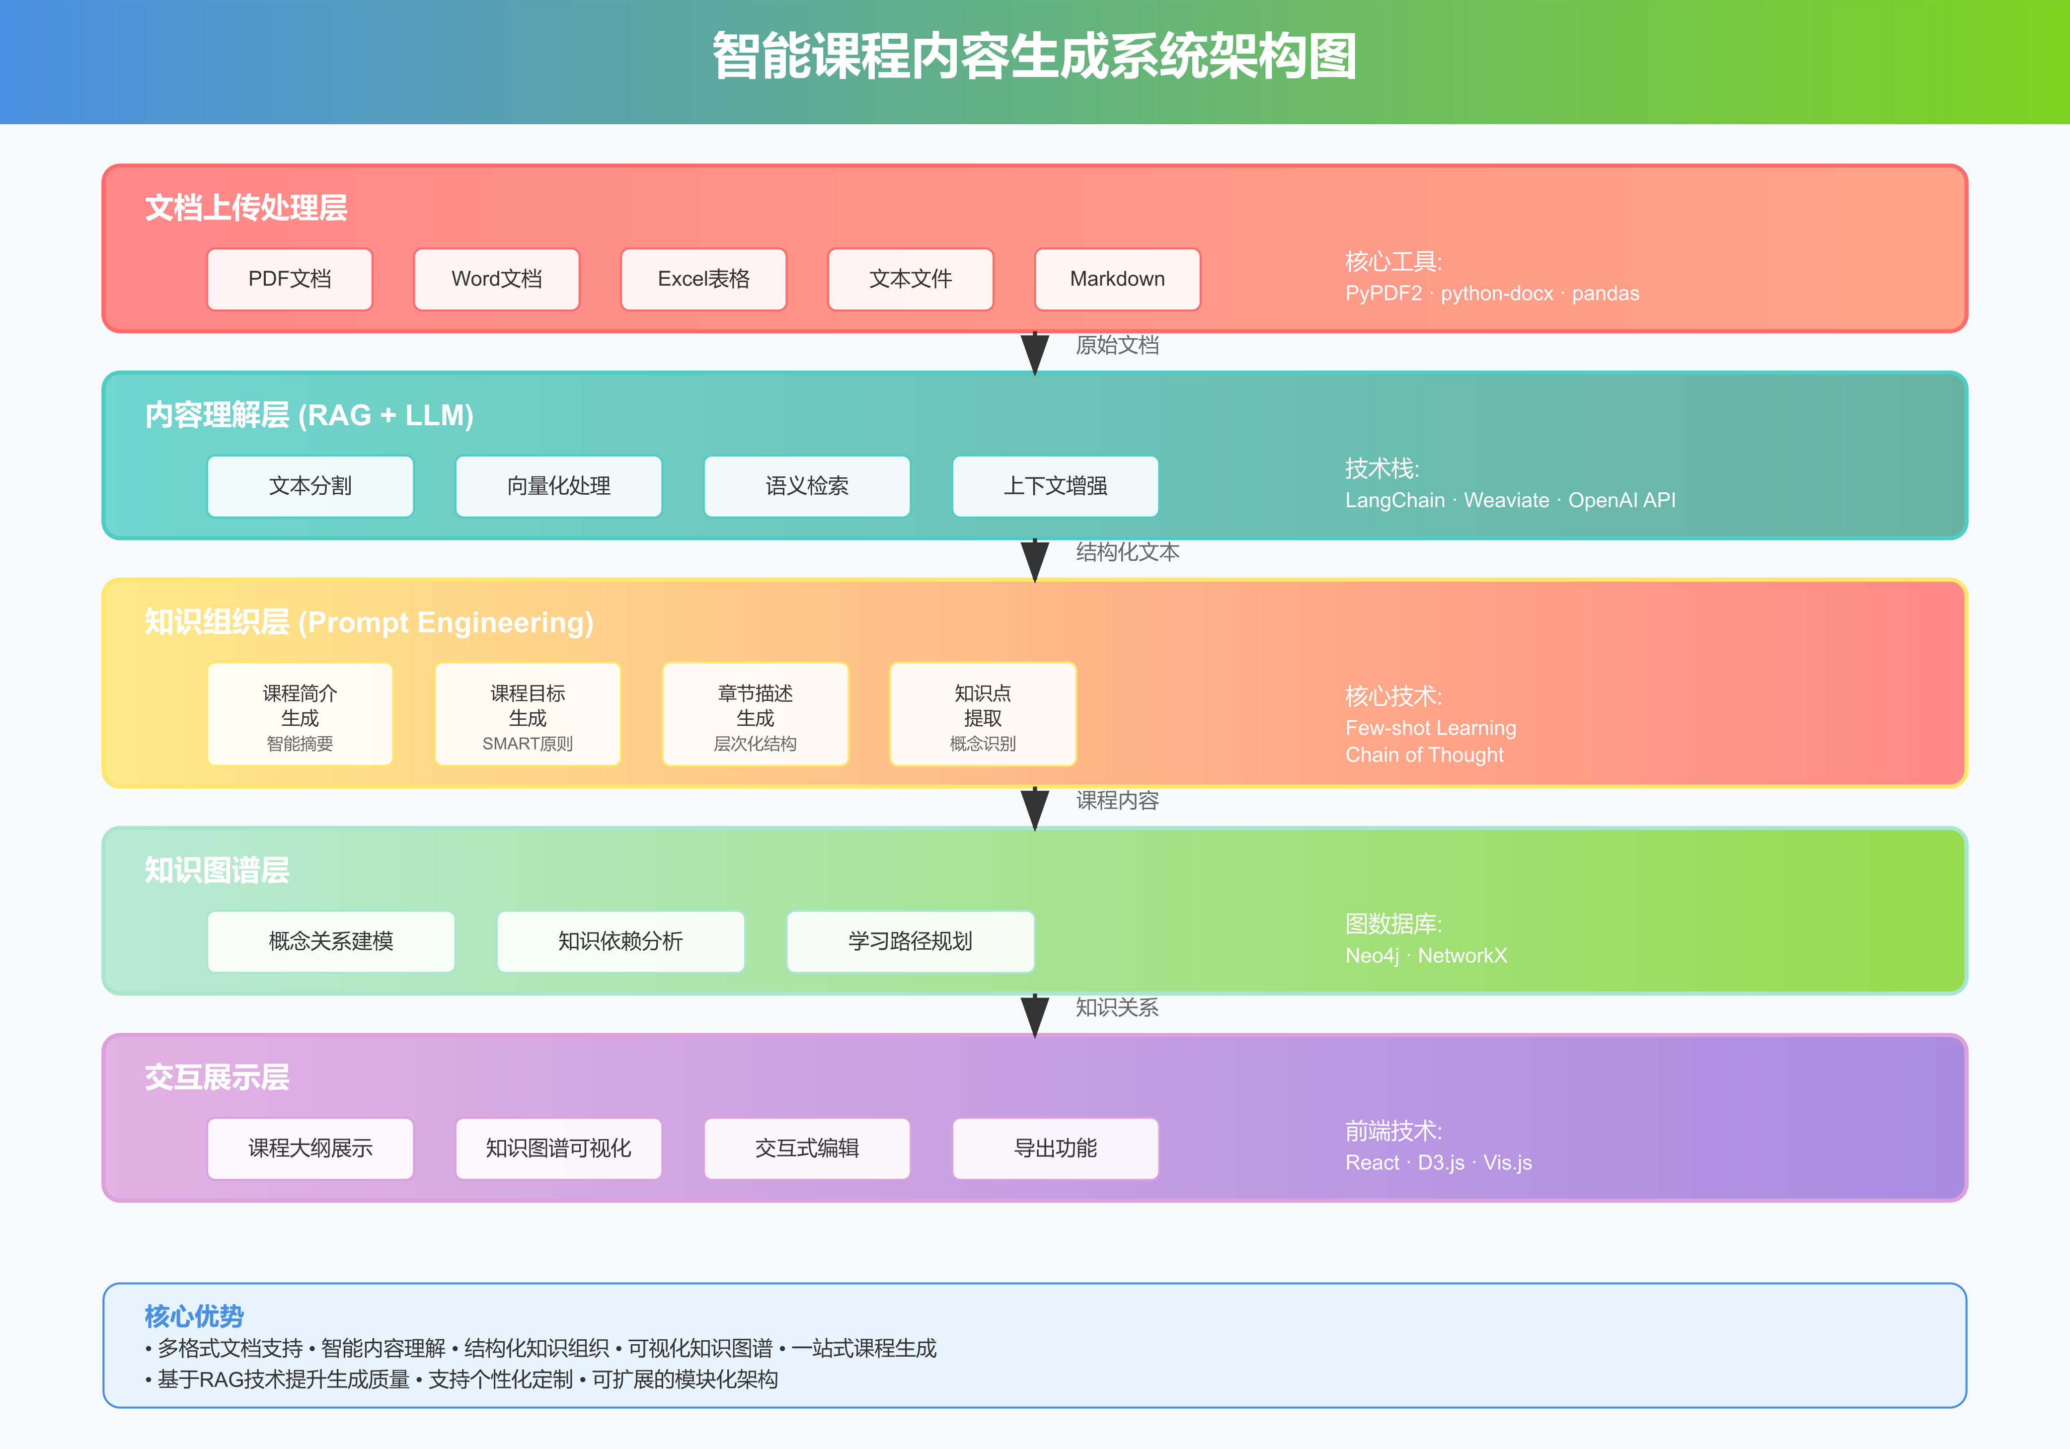Select the 课程目标生成 SMART原则 card
The height and width of the screenshot is (1449, 2070).
click(x=528, y=715)
